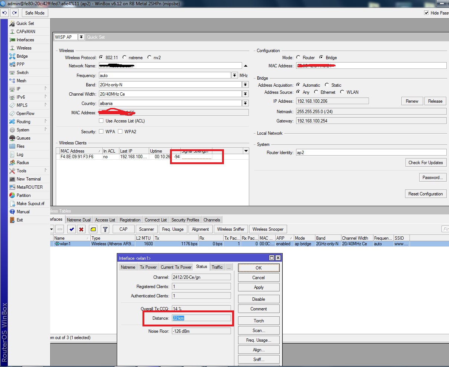
Task: Open Tx Power tab in wlan1 dialog
Action: click(148, 267)
